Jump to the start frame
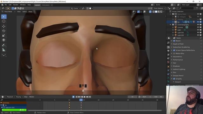The image size is (203, 114). coord(76,97)
